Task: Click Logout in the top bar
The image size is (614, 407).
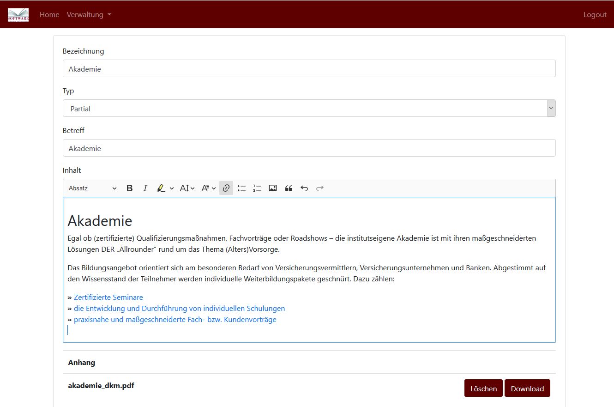Action: (595, 14)
